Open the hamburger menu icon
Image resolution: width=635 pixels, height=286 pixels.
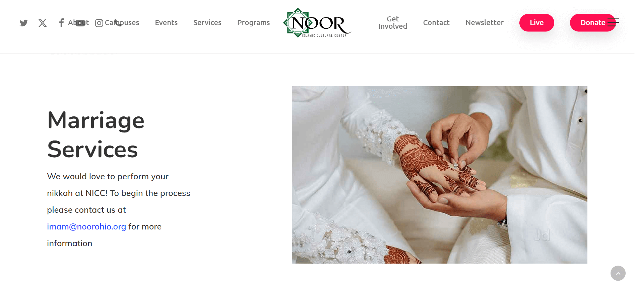[613, 22]
